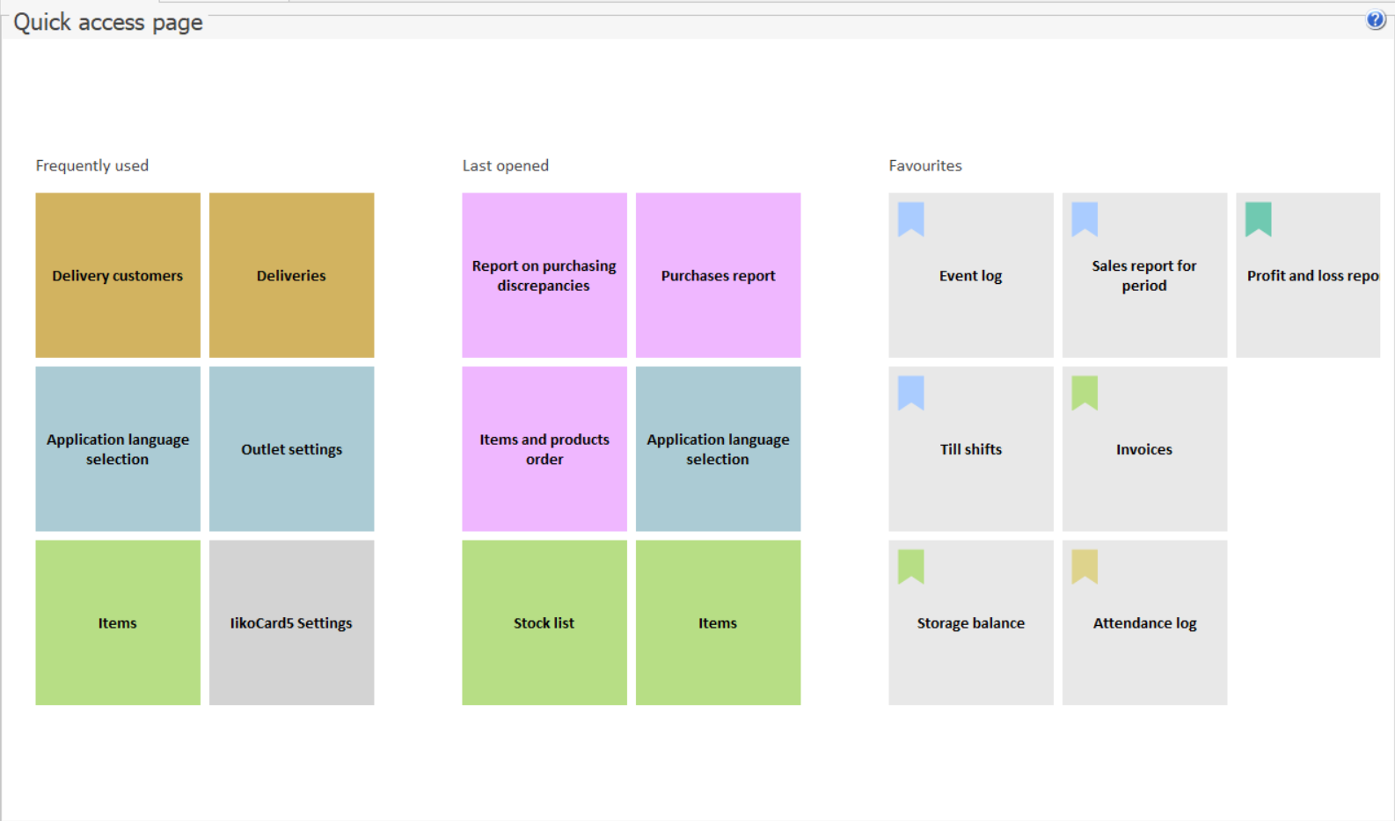Click the blue bookmark on Event log

[910, 219]
